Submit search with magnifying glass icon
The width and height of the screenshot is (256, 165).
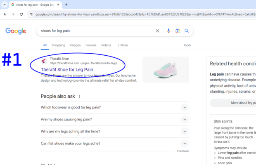pyautogui.click(x=187, y=31)
